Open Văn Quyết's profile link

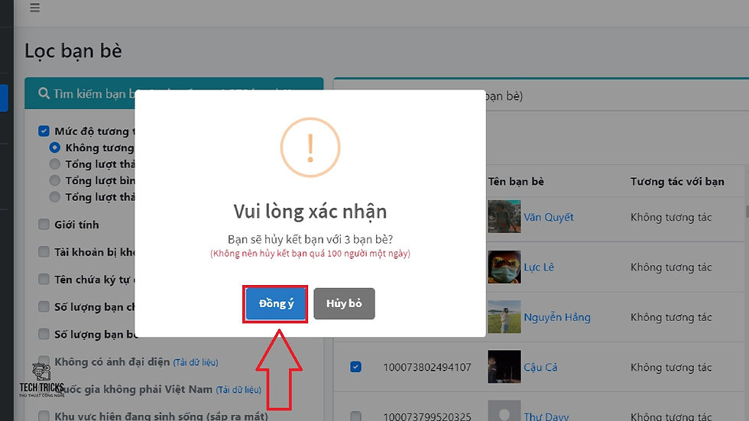click(x=549, y=217)
